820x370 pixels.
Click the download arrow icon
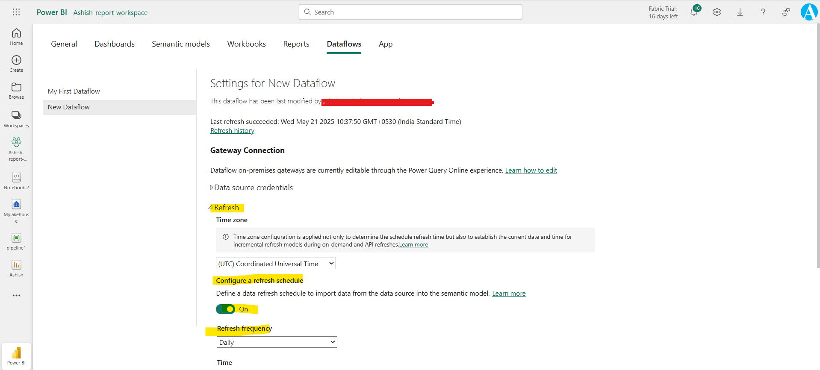740,12
